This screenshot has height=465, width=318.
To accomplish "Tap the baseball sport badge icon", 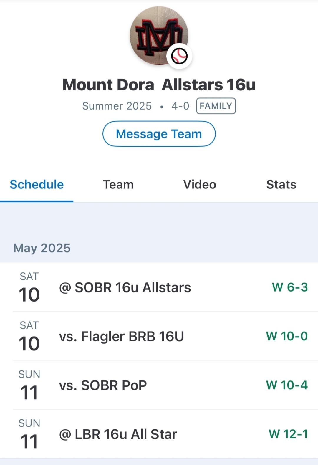I will click(179, 56).
